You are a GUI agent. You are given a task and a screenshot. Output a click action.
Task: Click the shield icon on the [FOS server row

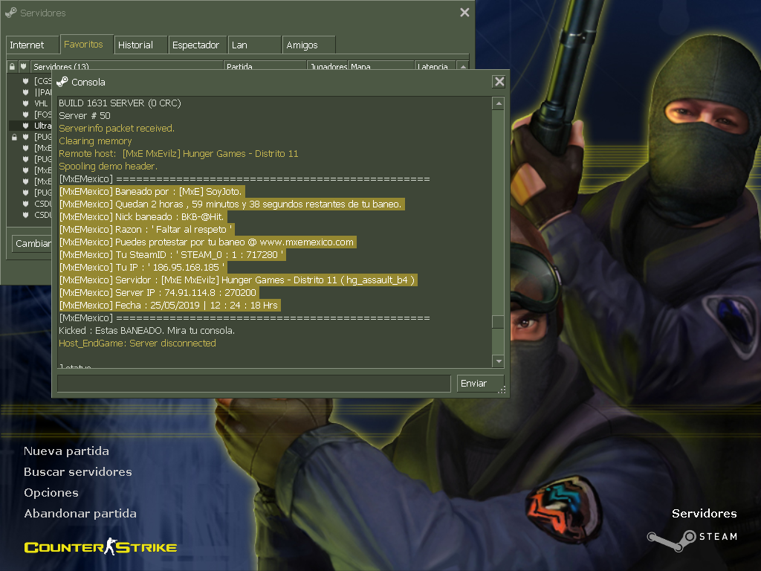click(x=25, y=114)
